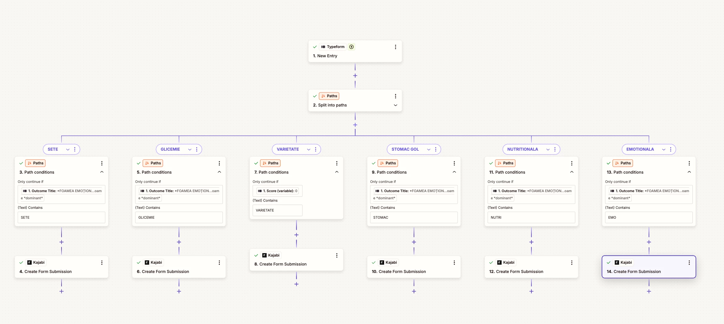Select the NUTRITIONALA path label
Viewport: 724px width, 324px height.
click(x=522, y=149)
